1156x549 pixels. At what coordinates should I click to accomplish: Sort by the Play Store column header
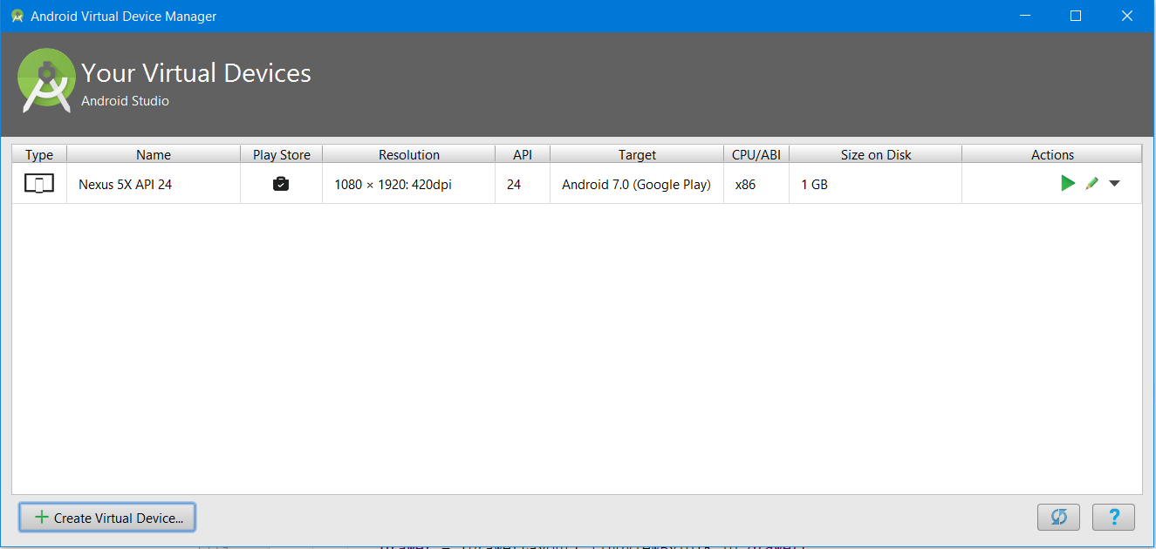coord(282,154)
